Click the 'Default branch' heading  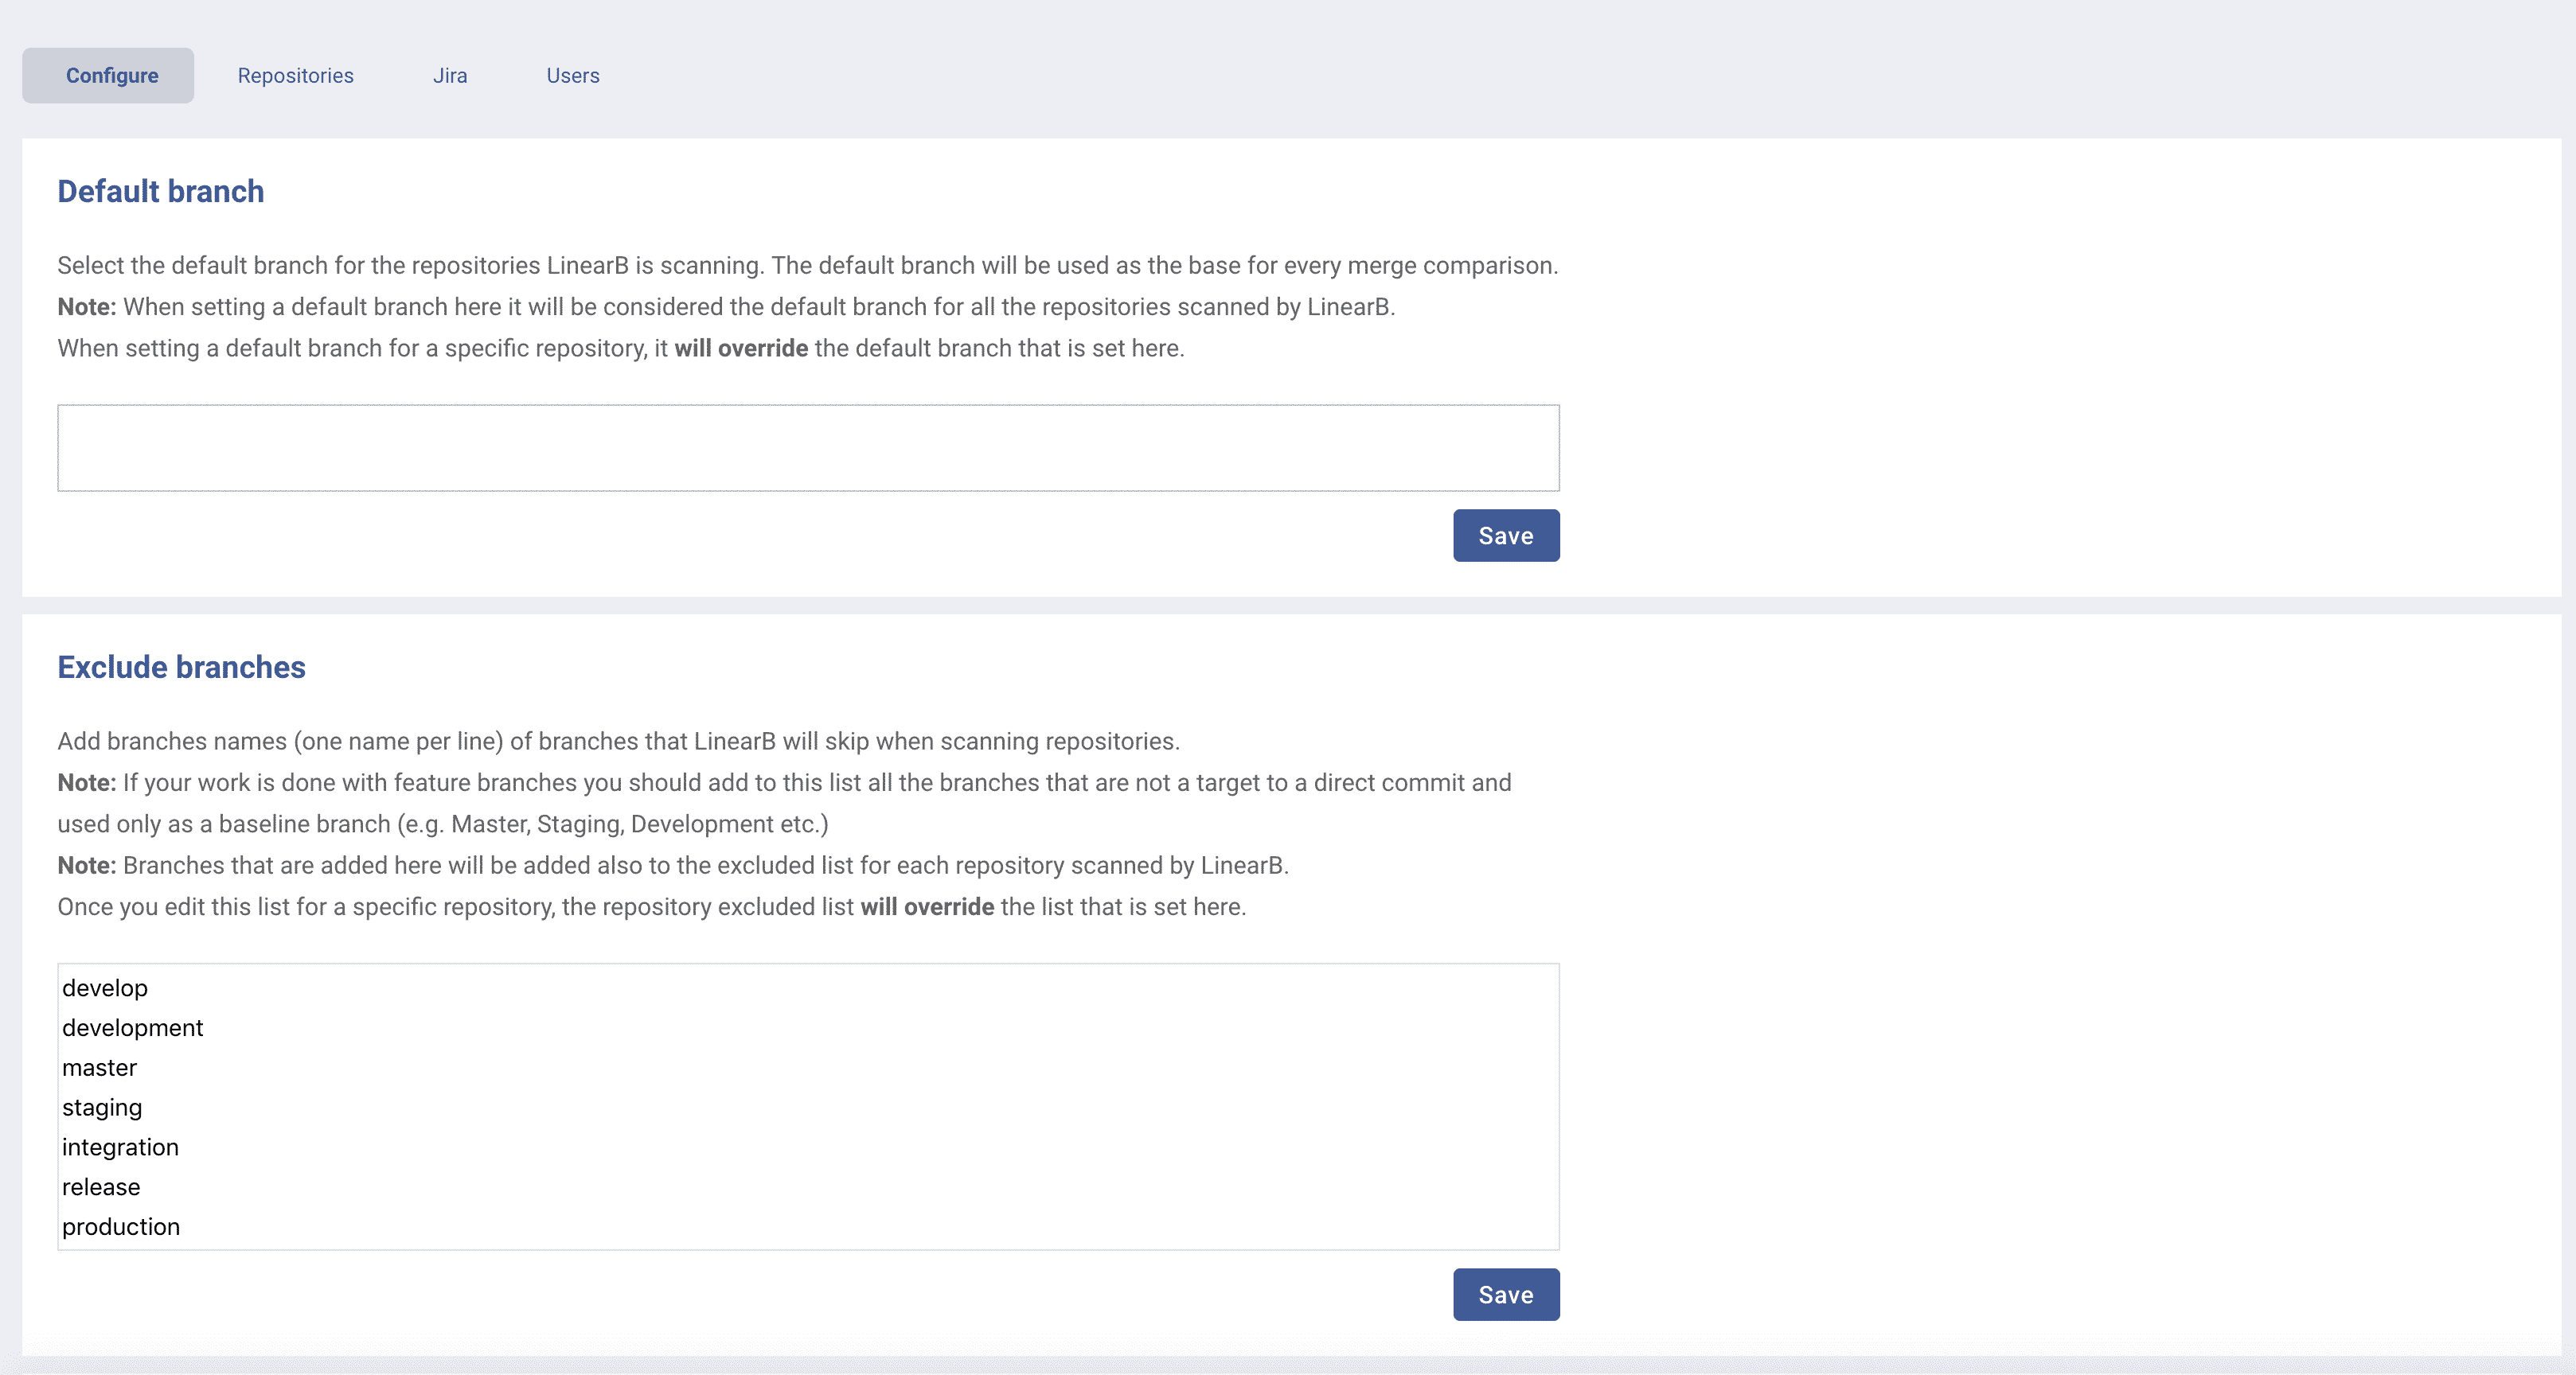click(x=161, y=191)
